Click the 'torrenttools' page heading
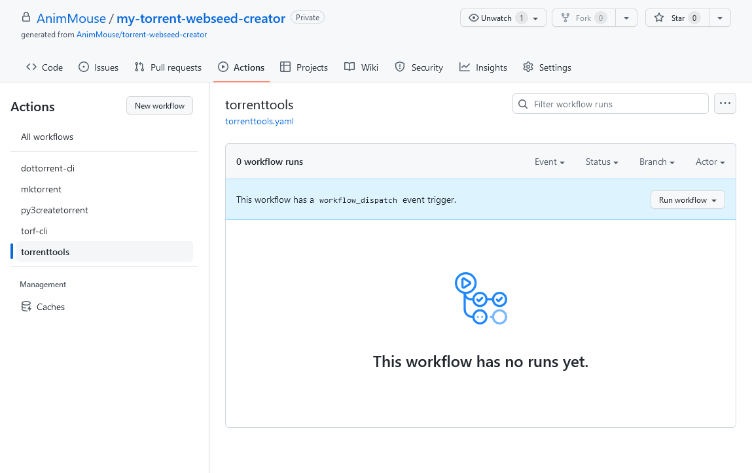The width and height of the screenshot is (752, 473). [259, 105]
